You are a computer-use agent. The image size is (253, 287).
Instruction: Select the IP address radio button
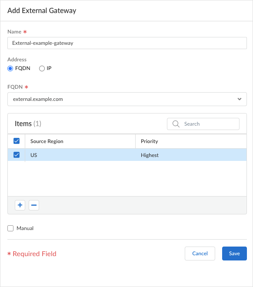pos(42,68)
